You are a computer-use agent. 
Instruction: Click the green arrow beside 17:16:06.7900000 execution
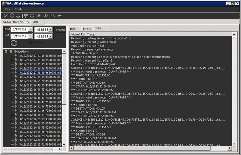click(x=16, y=68)
